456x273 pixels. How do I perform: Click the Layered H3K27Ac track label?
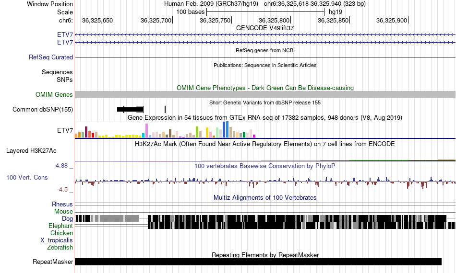(x=31, y=150)
